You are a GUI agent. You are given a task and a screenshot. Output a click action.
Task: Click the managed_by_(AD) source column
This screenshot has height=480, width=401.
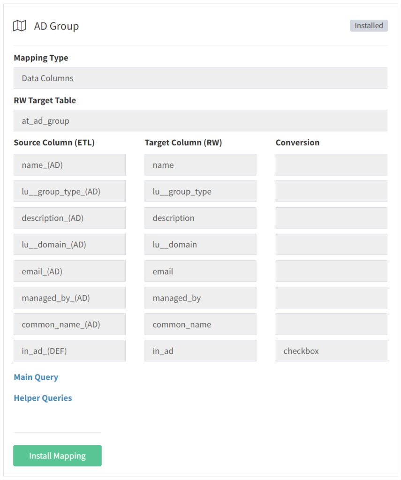(x=69, y=298)
